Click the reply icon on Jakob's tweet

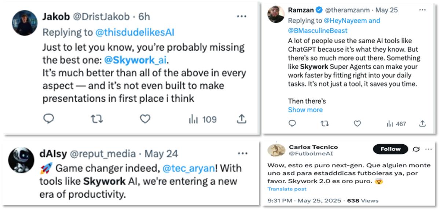tap(49, 119)
